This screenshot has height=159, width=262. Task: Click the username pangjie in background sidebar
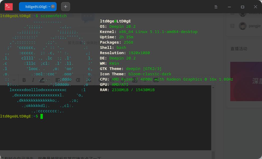[x=255, y=26]
